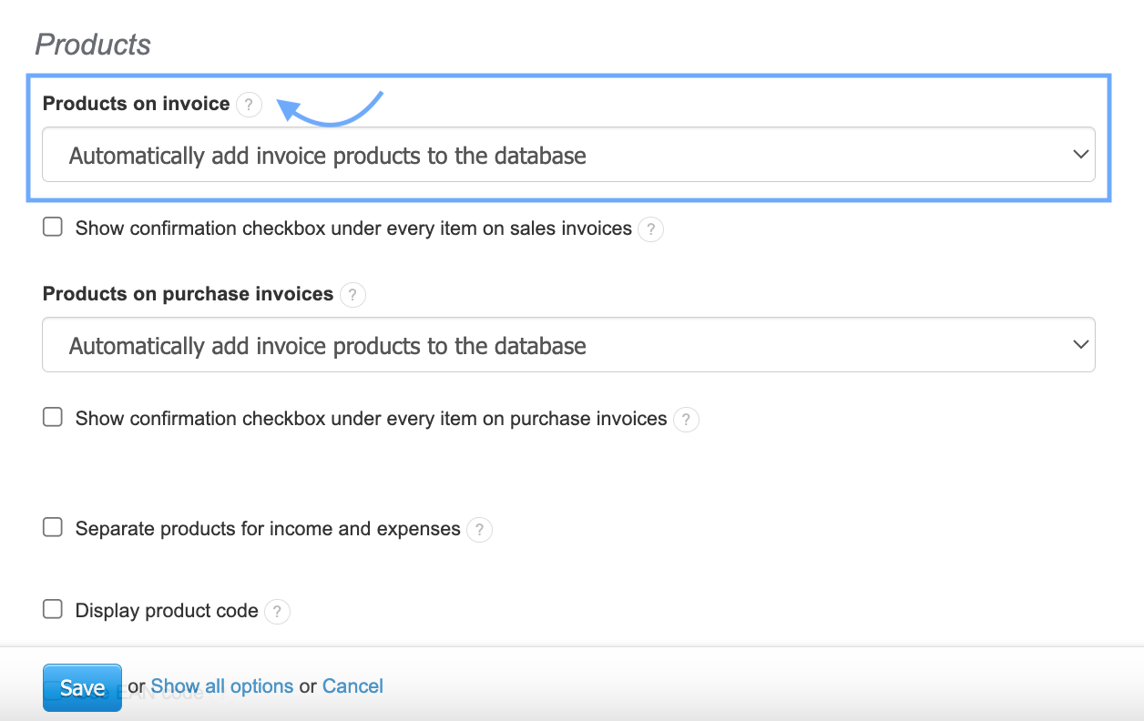Open help for Separate products for income and expenses

[479, 530]
